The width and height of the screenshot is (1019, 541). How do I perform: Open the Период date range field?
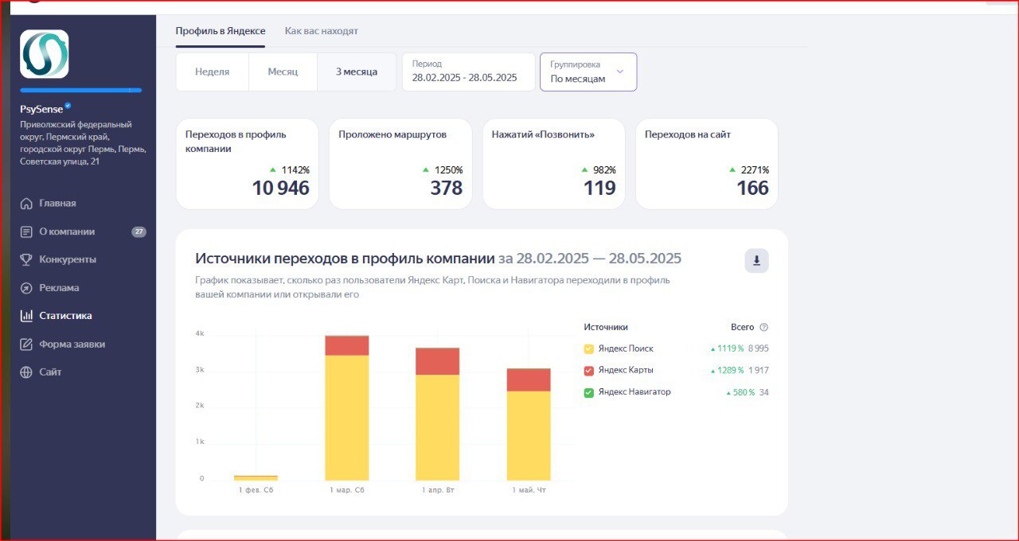pos(468,72)
